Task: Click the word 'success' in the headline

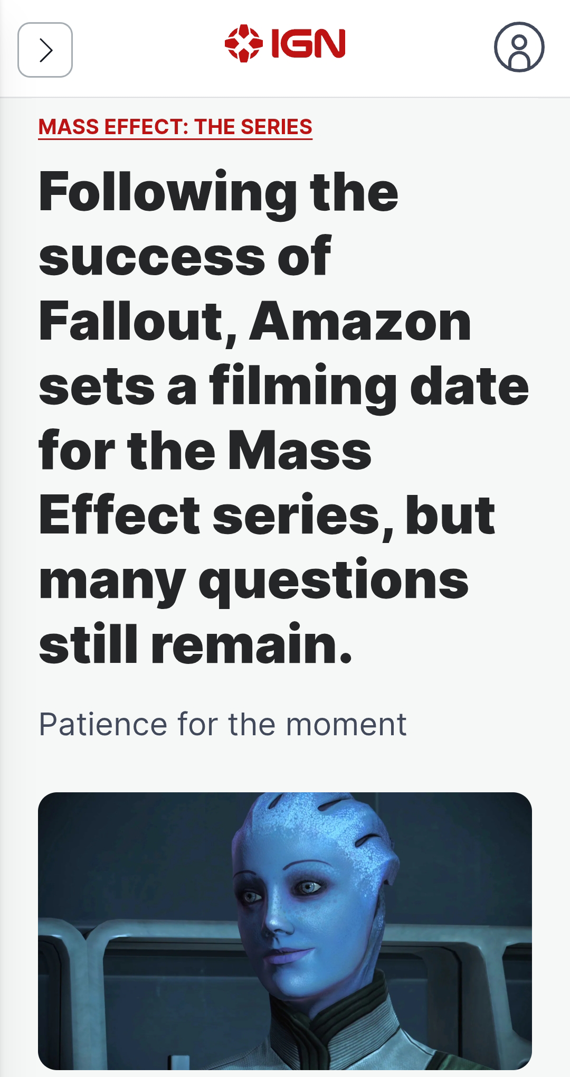Action: coord(152,258)
